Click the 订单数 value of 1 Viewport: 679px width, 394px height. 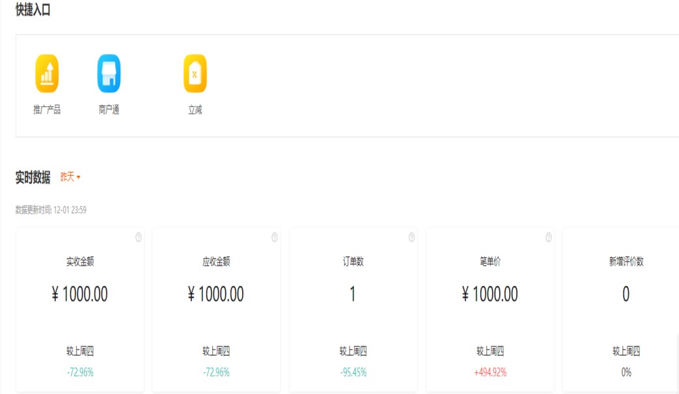pos(353,294)
